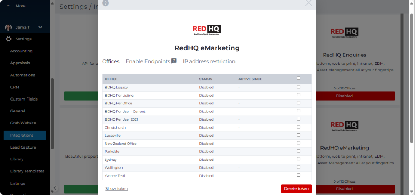
Task: Open the Enable Endpoints tab
Action: (x=148, y=61)
